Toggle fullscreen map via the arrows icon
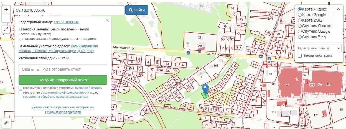The width and height of the screenshot is (346, 129). coord(6,29)
